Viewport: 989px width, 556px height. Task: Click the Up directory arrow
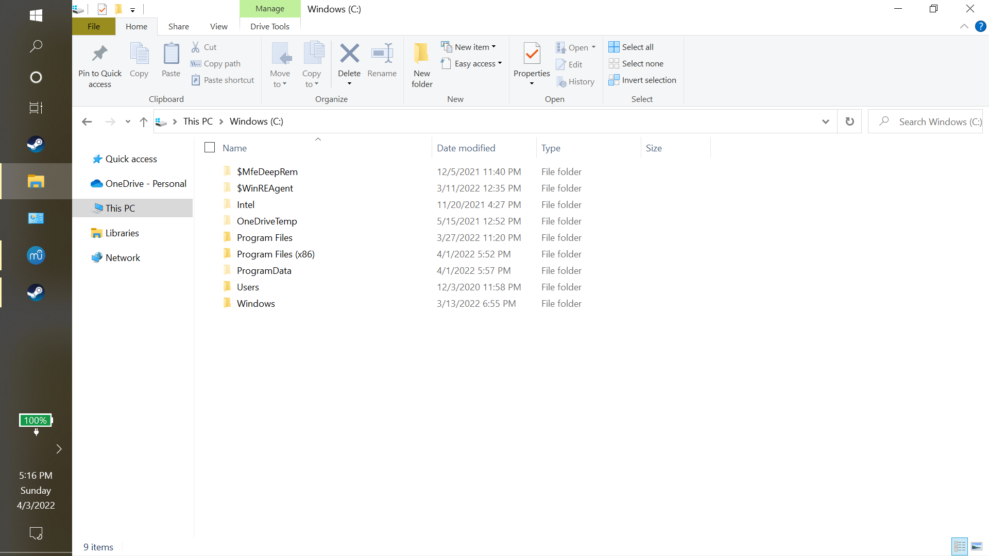pyautogui.click(x=144, y=121)
